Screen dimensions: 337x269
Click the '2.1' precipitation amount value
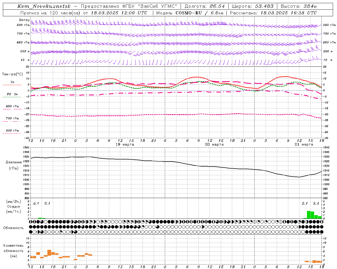(x=305, y=203)
